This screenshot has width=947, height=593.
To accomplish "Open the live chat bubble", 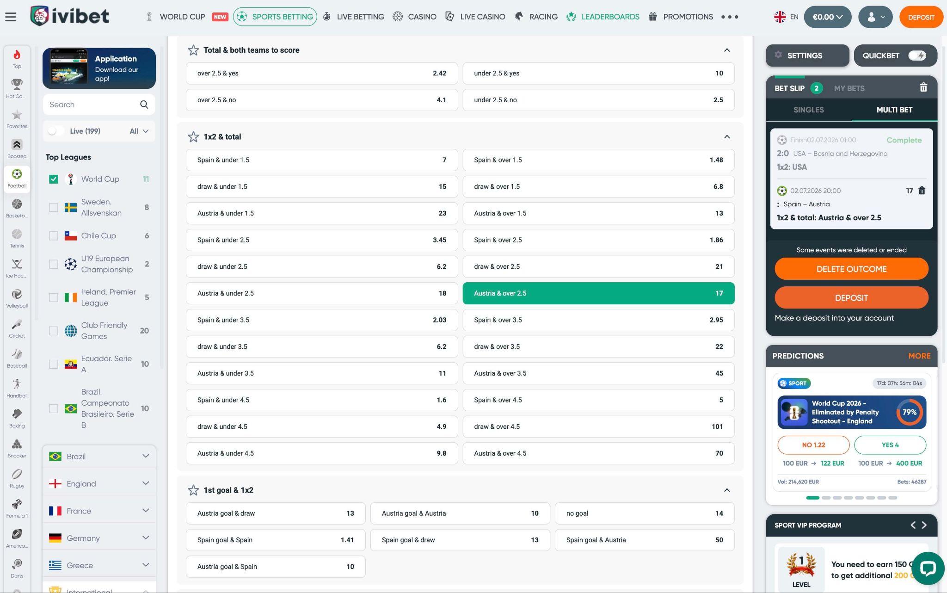I will coord(928,568).
